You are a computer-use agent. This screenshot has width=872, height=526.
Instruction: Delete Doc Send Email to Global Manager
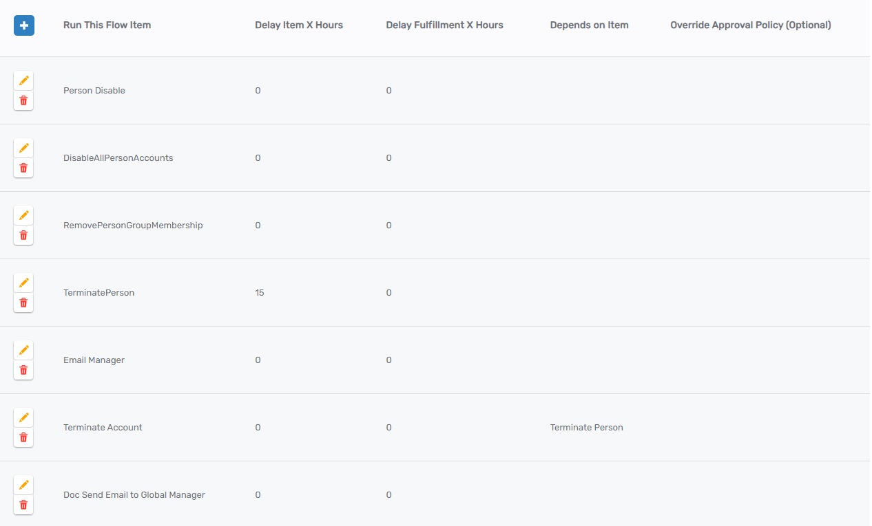[23, 505]
